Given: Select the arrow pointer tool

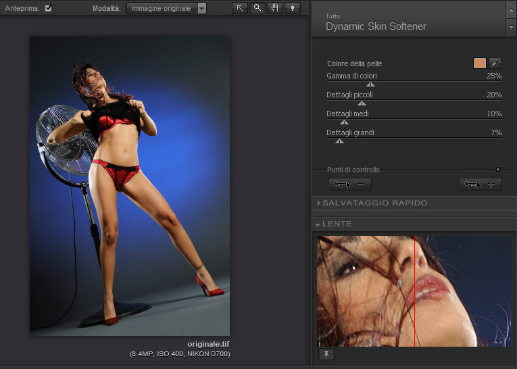Looking at the screenshot, I should coord(240,8).
